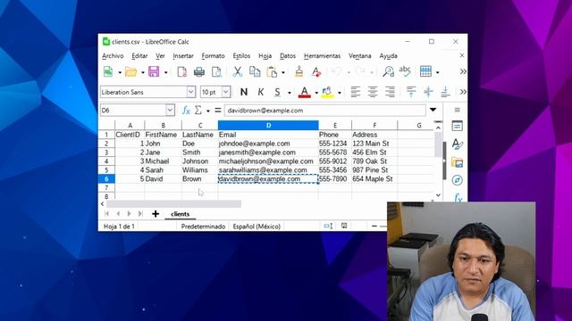Apply the red font color A

305,92
